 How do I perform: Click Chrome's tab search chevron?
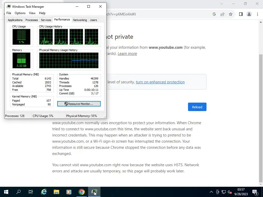(x=222, y=4)
